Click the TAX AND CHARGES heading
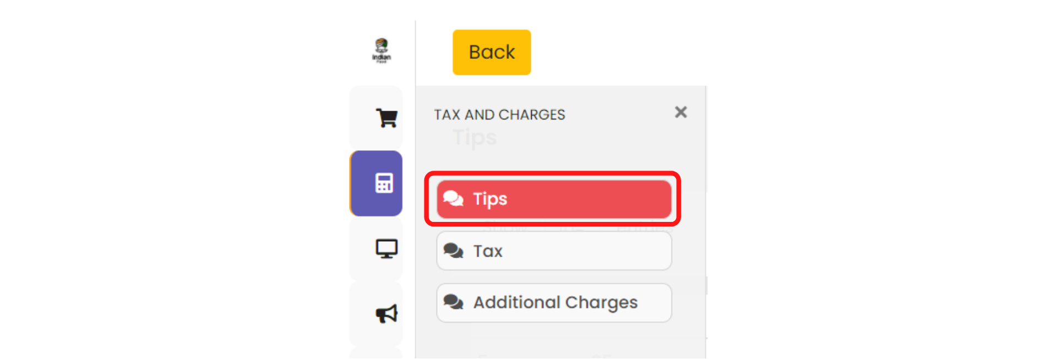This screenshot has width=1057, height=359. (x=499, y=115)
